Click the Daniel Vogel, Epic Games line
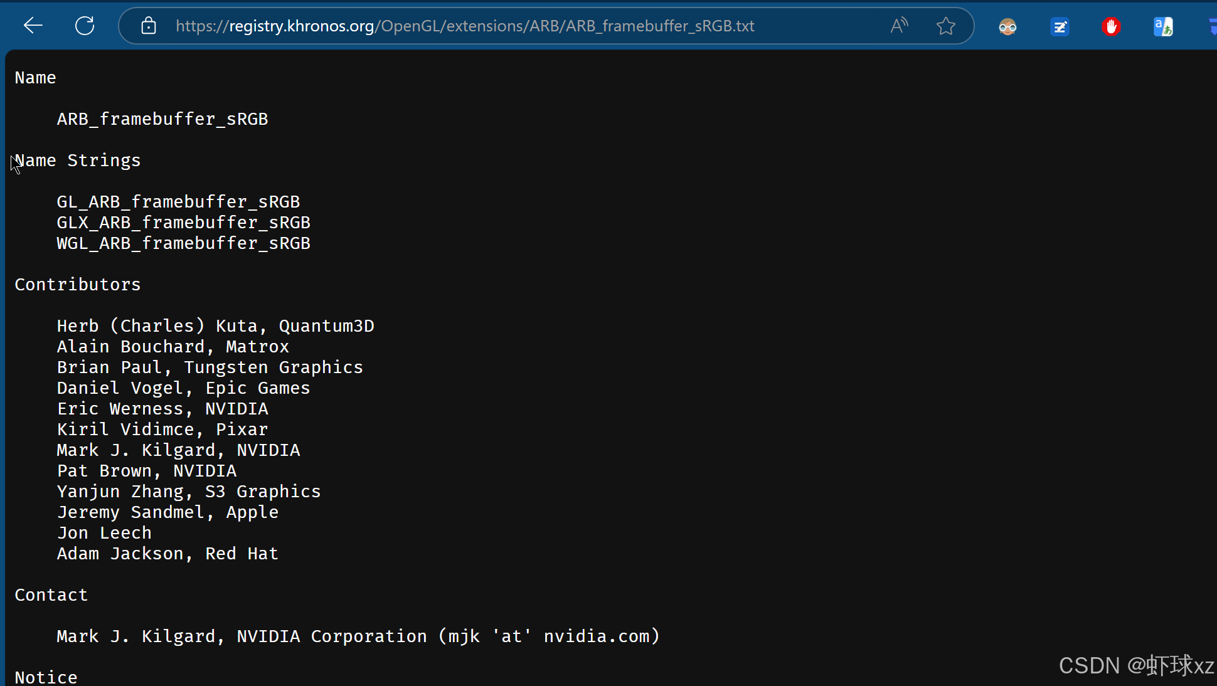Screen dimensions: 1217x686 [x=183, y=388]
